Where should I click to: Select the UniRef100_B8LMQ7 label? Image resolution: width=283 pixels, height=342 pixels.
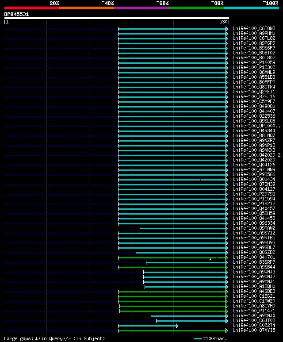tap(254, 136)
